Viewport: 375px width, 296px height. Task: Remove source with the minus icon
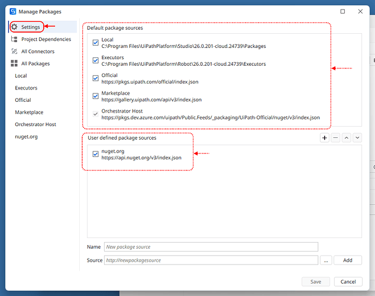[335, 138]
